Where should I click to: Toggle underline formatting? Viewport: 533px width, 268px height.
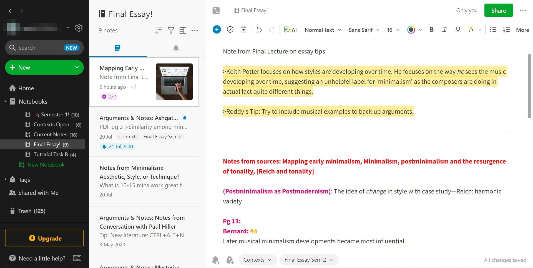click(457, 29)
